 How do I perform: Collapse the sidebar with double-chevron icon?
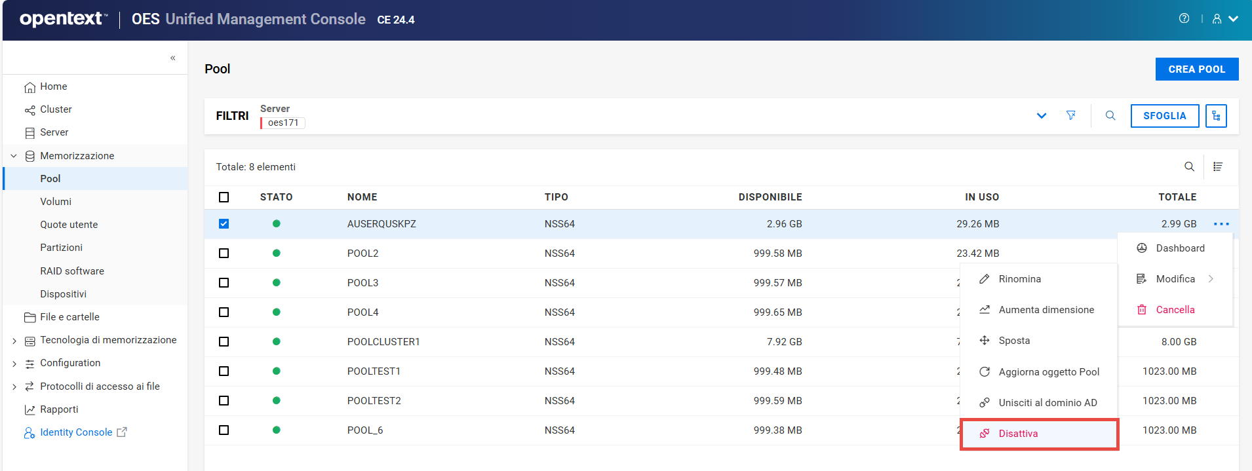click(173, 58)
